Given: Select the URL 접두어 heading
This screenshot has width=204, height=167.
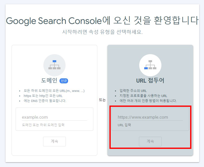Looking at the screenshot, I should pos(150,81).
